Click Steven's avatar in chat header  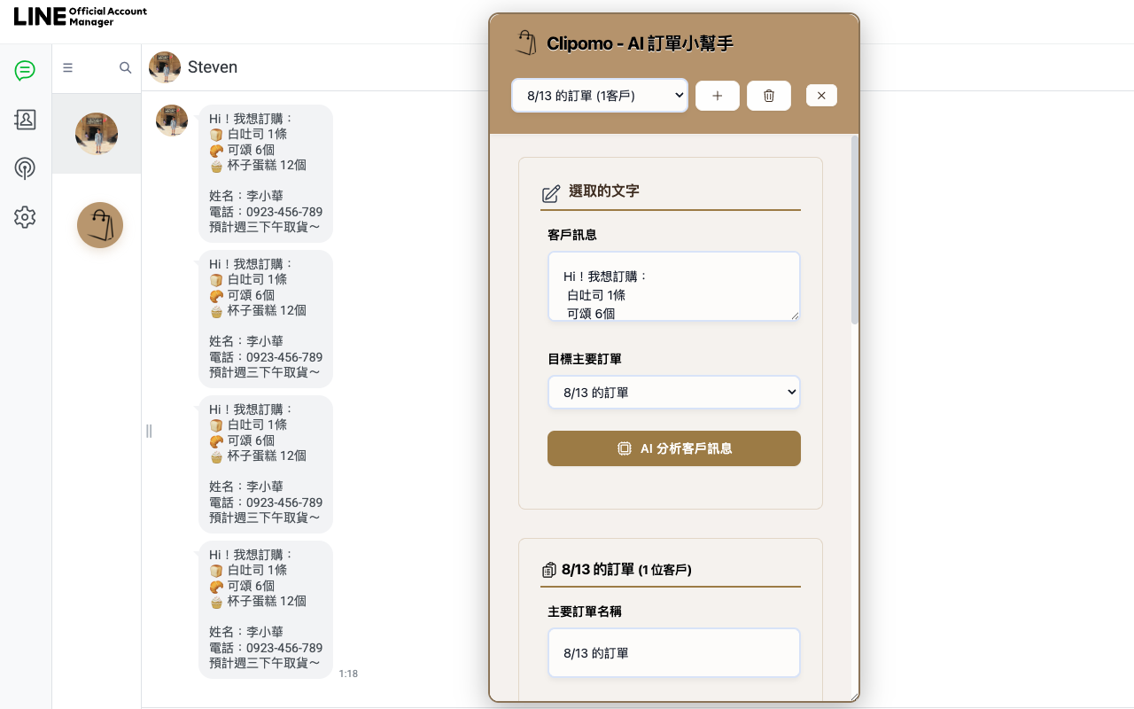point(165,67)
